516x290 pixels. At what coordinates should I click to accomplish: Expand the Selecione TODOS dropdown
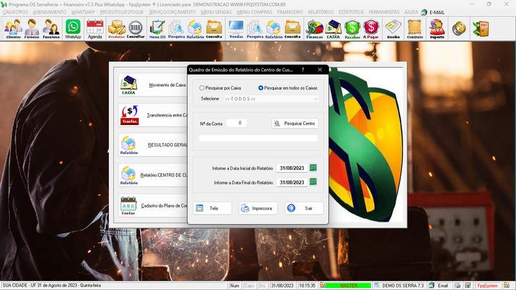tap(315, 99)
